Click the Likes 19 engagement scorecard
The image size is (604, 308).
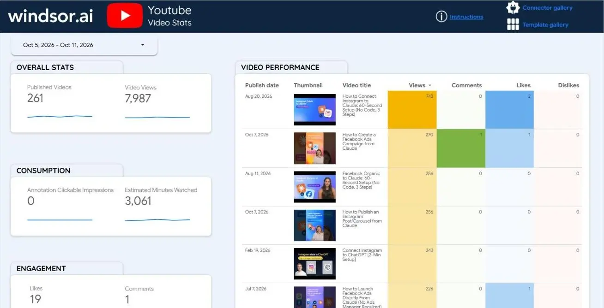point(36,295)
